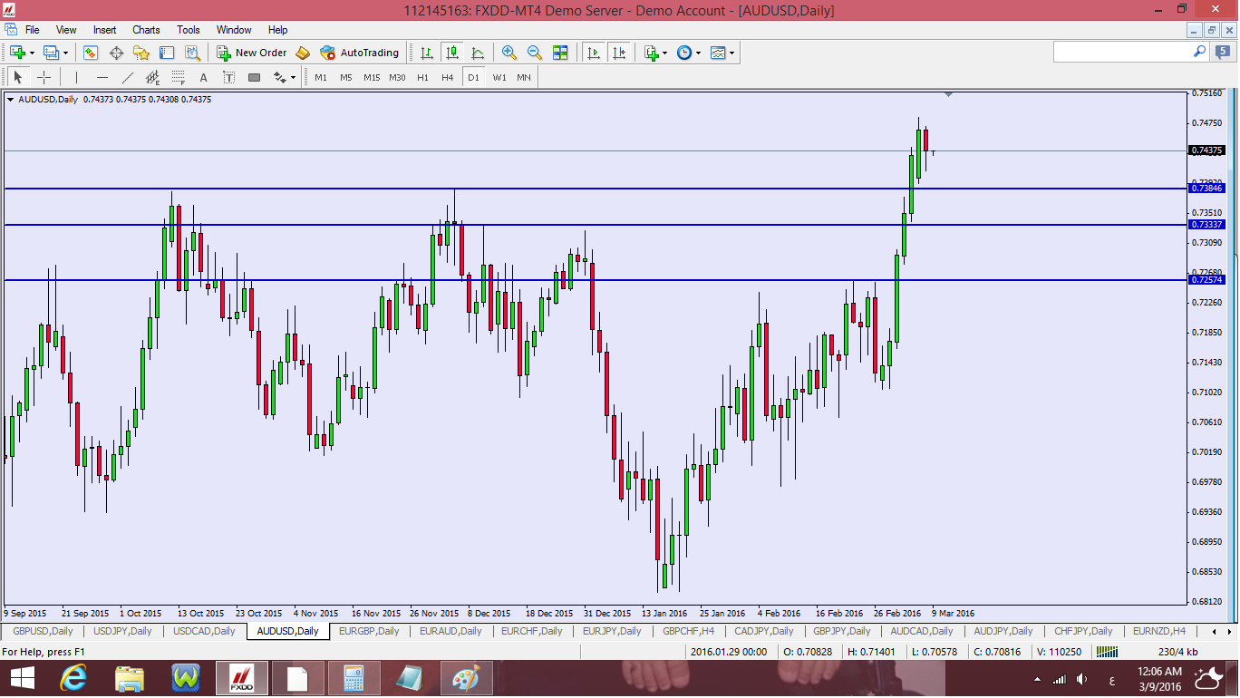The image size is (1240, 698).
Task: Switch to M15 timeframe
Action: [x=372, y=77]
